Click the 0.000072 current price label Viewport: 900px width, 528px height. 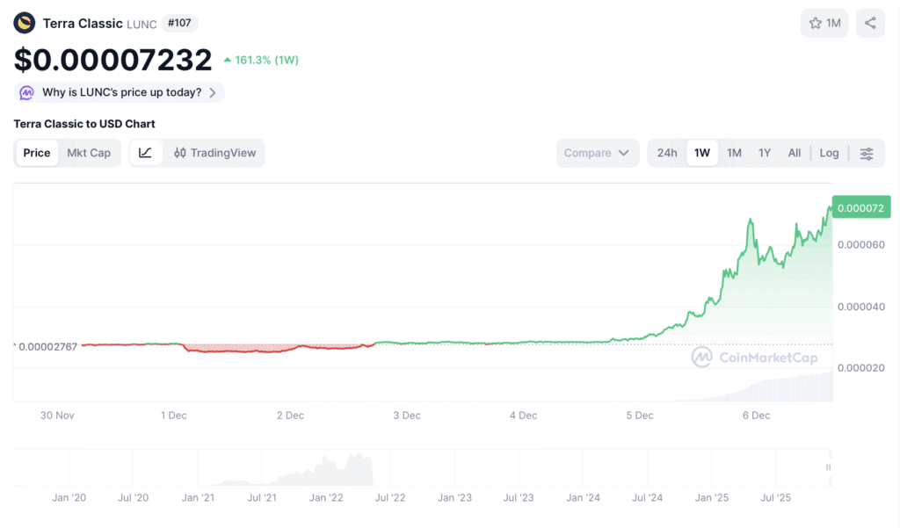tap(861, 207)
